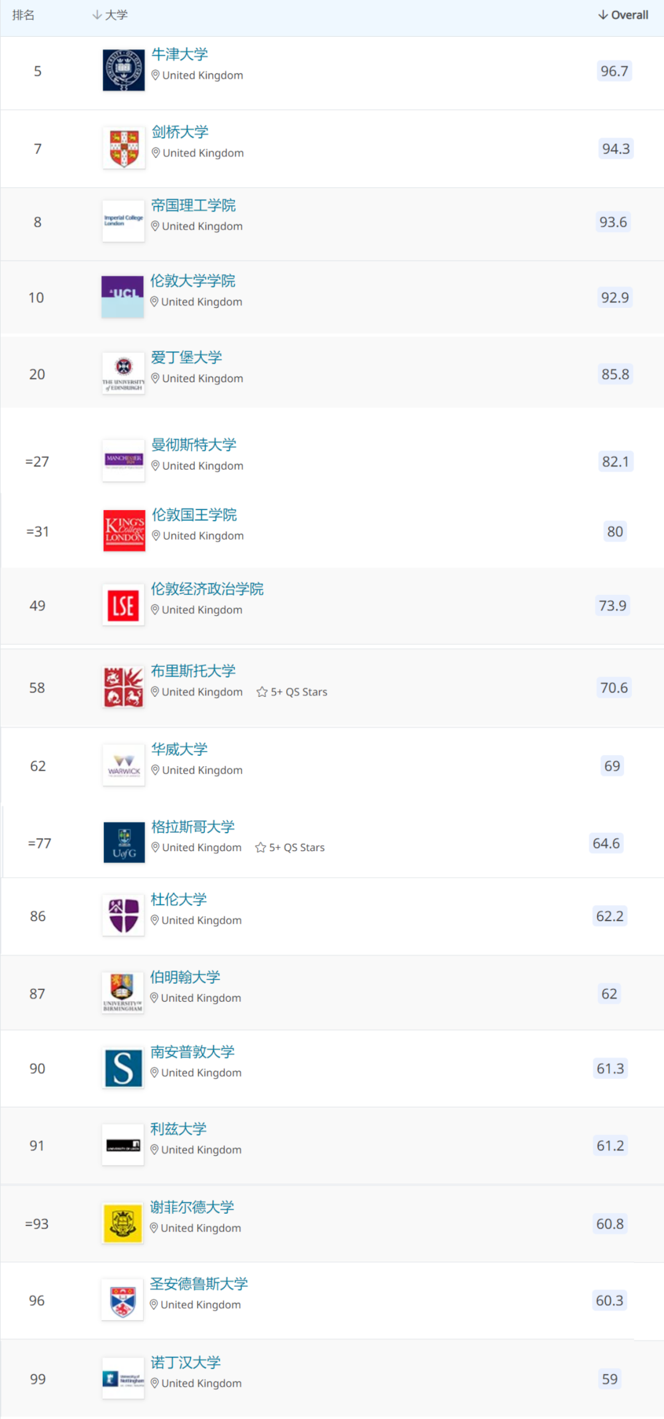
Task: Open the 圣安德鲁斯大学 link
Action: coord(199,1284)
